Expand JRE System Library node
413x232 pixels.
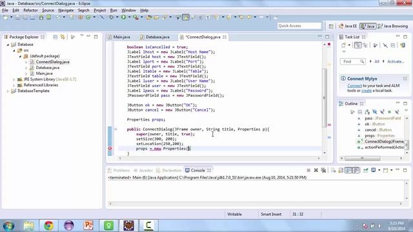pos(14,79)
